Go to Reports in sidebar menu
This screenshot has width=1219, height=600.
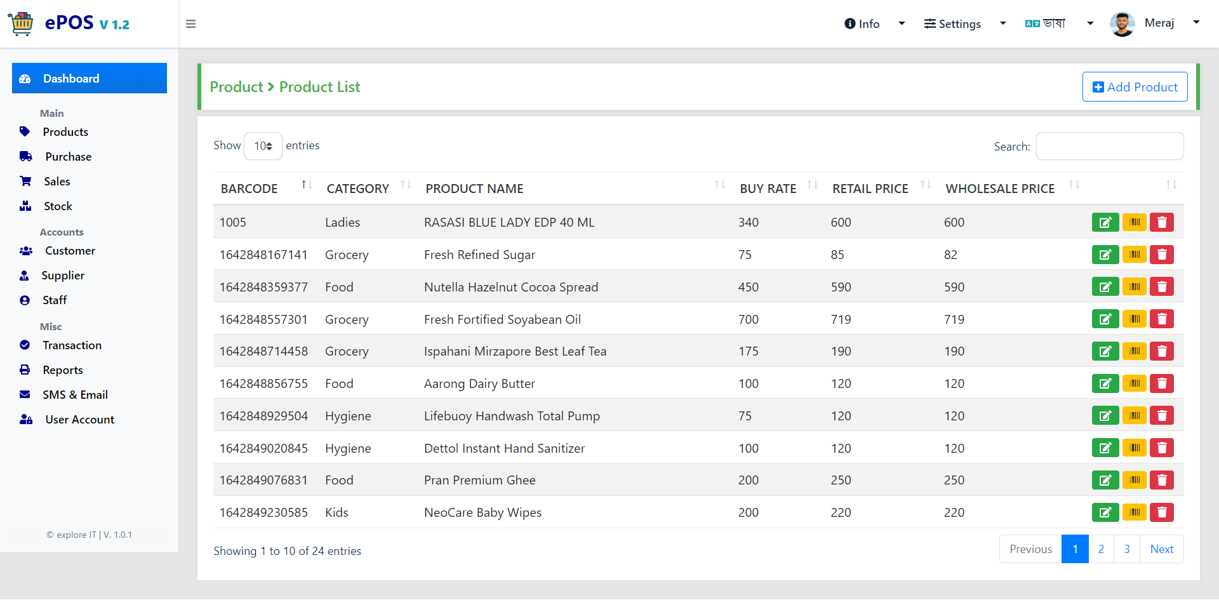click(x=62, y=370)
